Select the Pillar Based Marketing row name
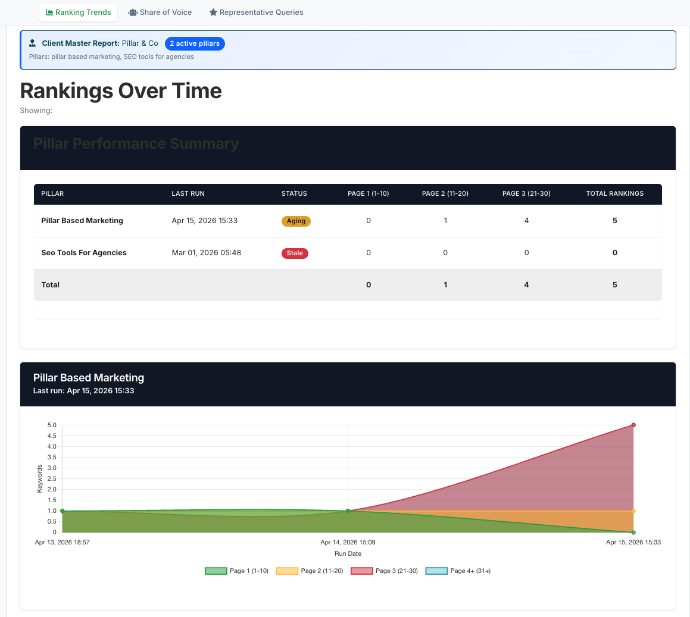 pyautogui.click(x=82, y=221)
